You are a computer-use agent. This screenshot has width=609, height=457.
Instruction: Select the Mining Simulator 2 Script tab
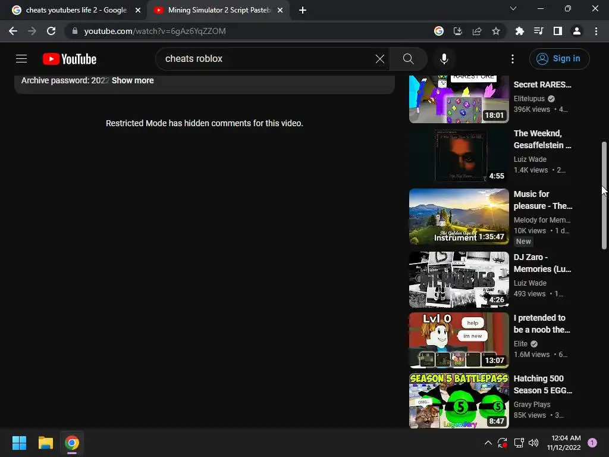click(219, 10)
